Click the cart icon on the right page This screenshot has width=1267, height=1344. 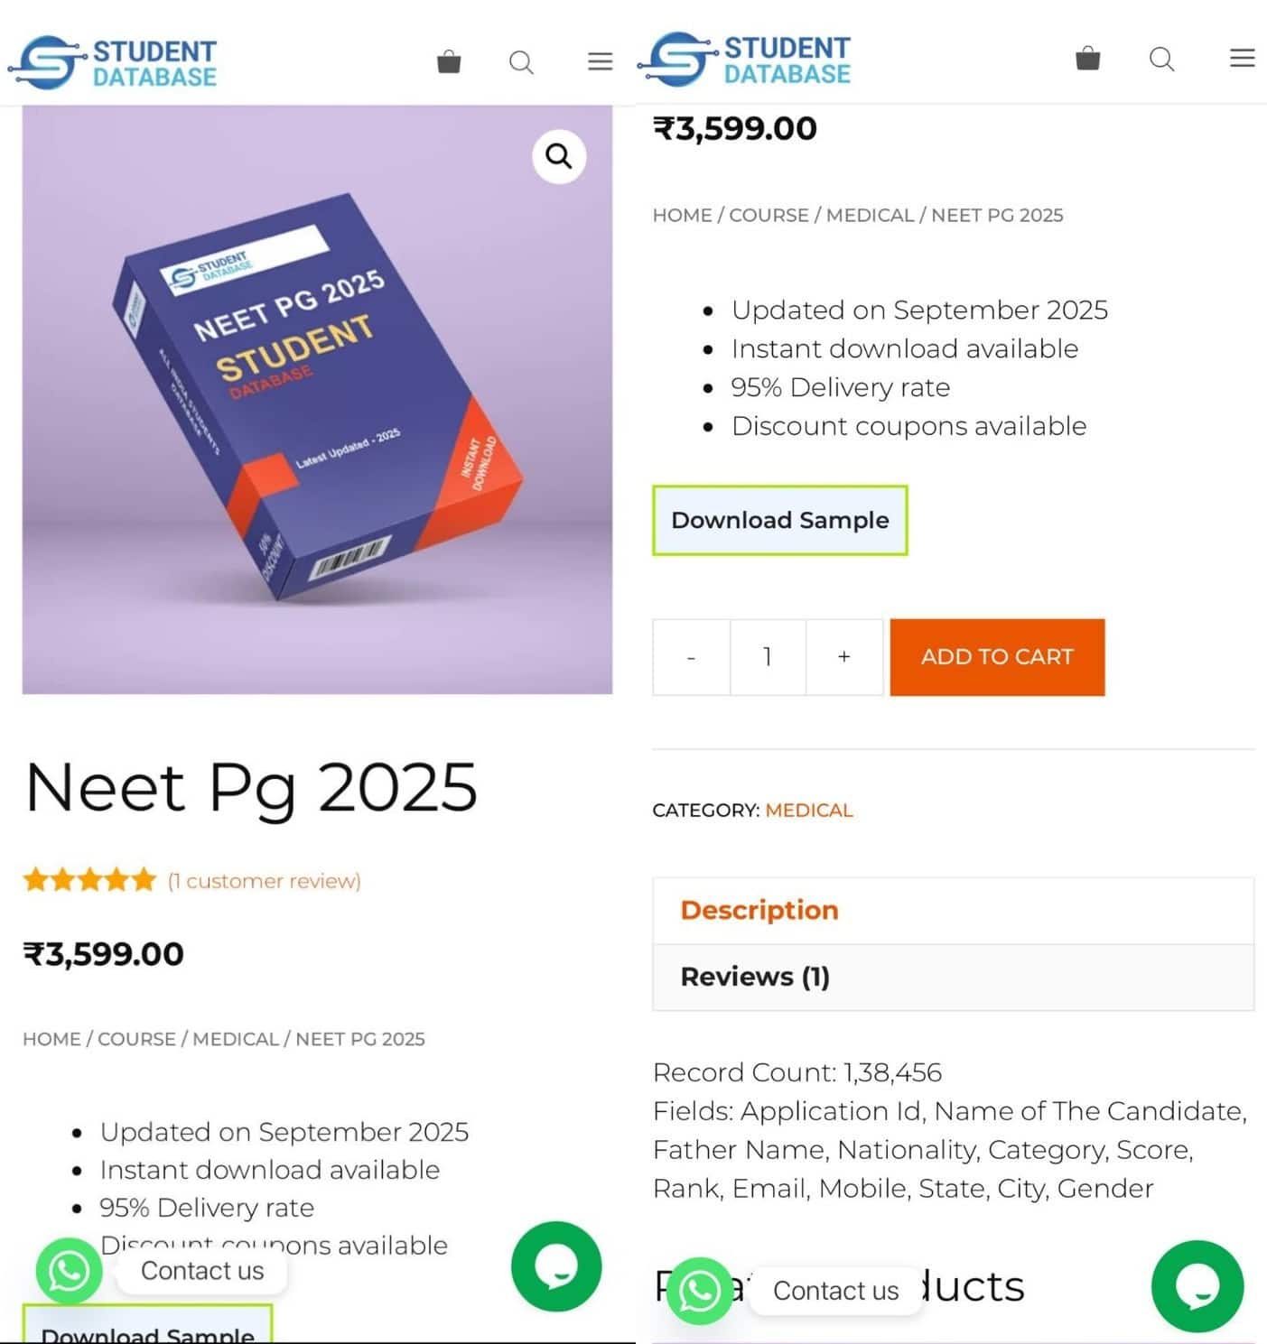coord(1088,58)
